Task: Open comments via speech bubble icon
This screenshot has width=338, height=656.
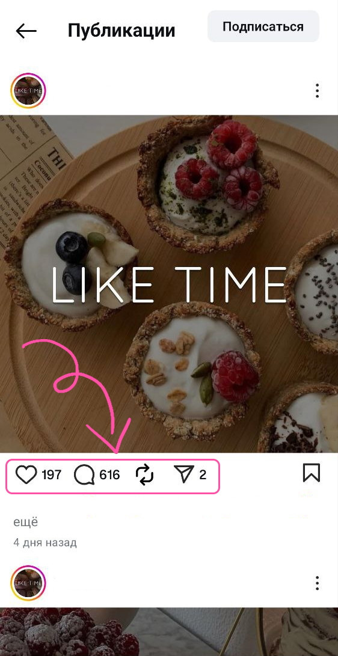Action: [x=84, y=475]
